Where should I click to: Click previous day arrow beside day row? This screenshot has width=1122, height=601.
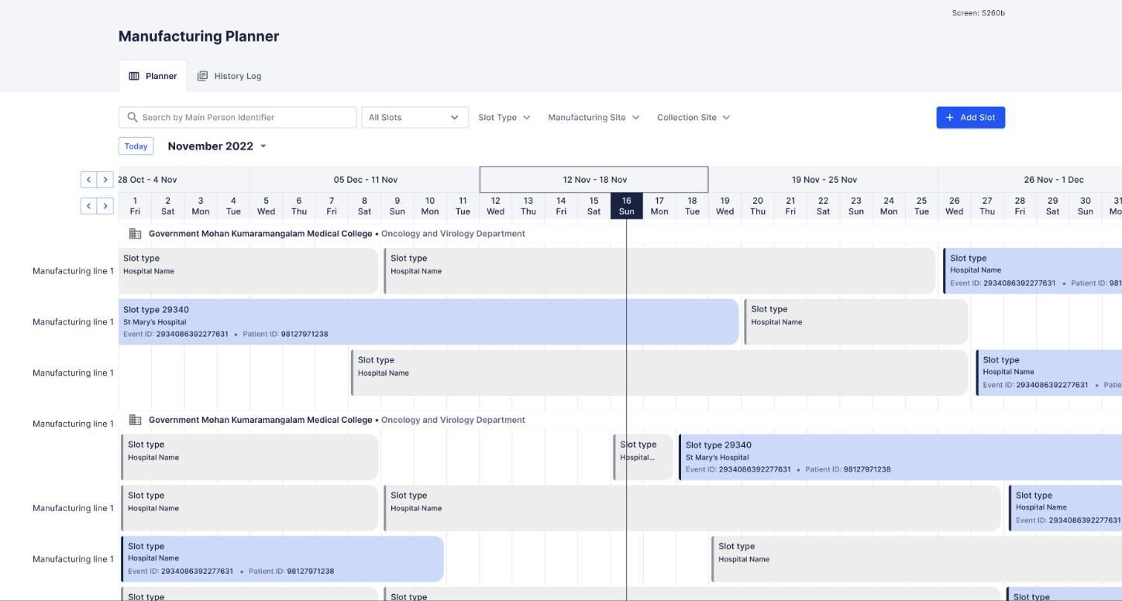point(89,206)
